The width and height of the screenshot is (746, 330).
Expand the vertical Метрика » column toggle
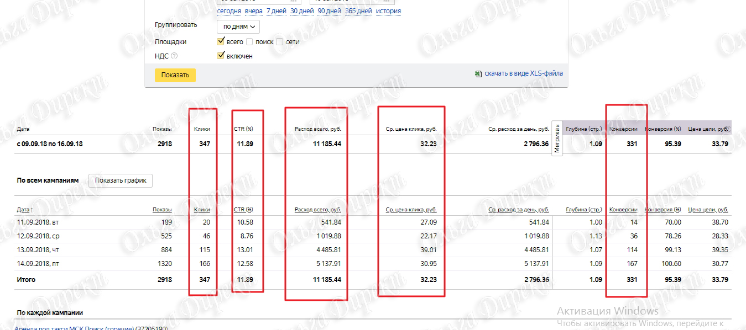click(x=557, y=138)
